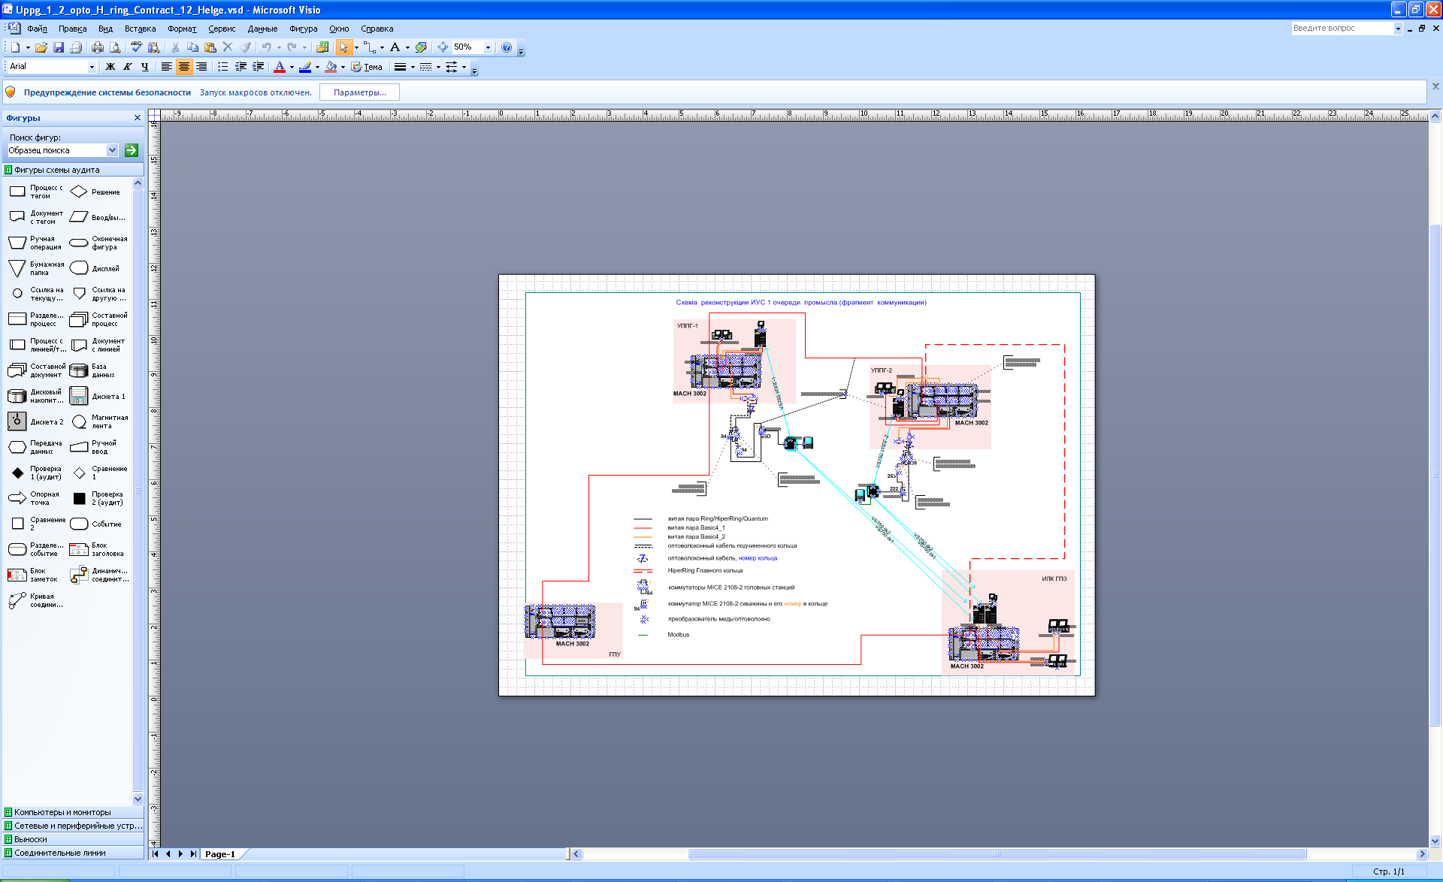The height and width of the screenshot is (882, 1443).
Task: Open Visio Help question mark
Action: click(507, 47)
